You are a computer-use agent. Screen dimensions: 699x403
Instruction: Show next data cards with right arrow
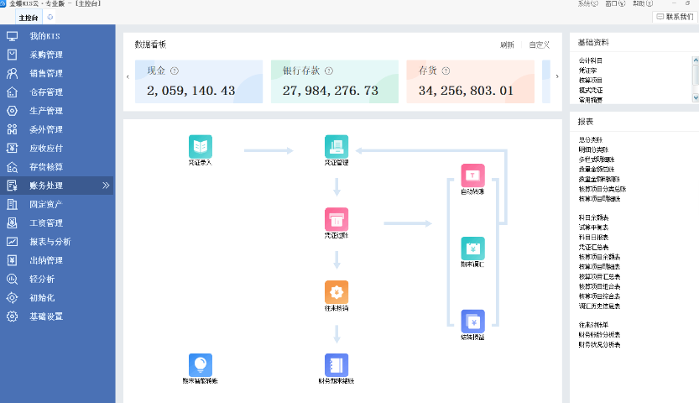[x=557, y=76]
